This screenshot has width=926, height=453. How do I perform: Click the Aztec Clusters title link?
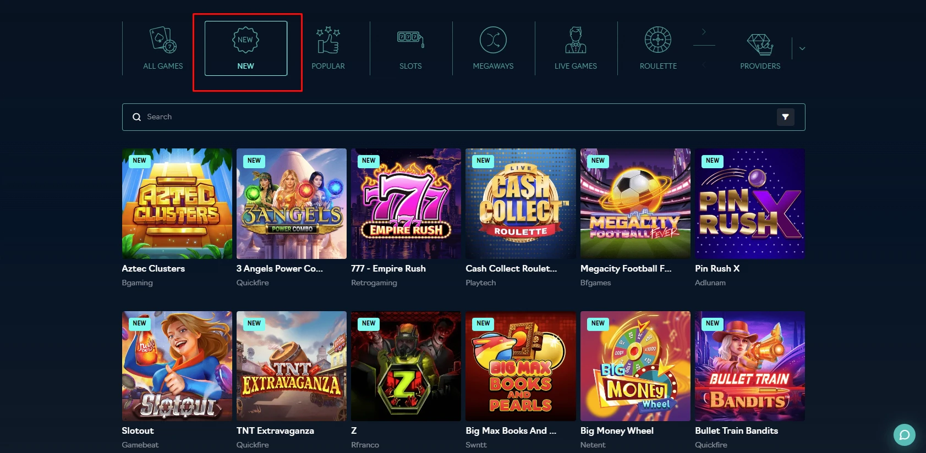pos(154,268)
